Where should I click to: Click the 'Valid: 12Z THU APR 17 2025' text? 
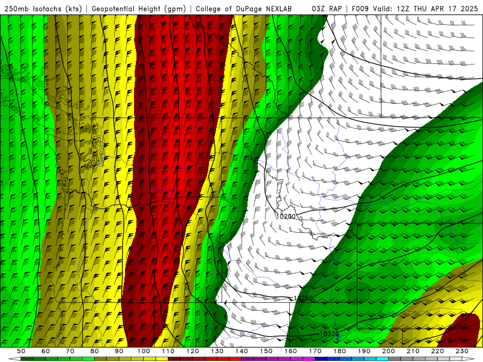pyautogui.click(x=426, y=9)
